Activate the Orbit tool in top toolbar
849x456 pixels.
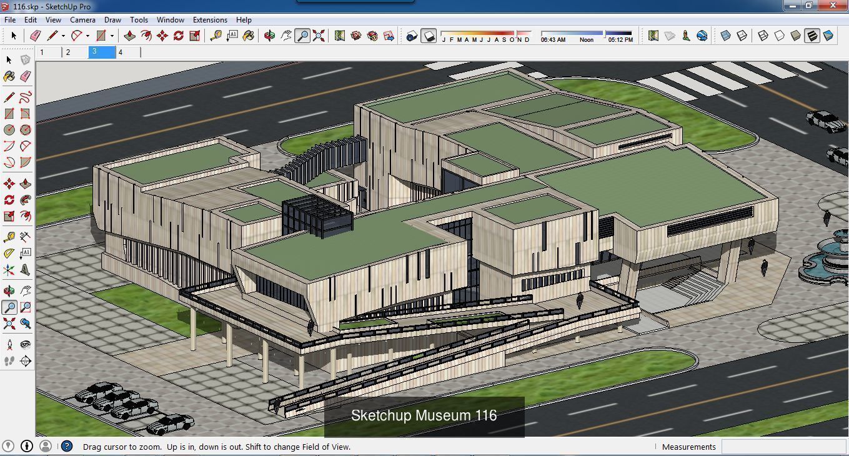click(x=269, y=36)
